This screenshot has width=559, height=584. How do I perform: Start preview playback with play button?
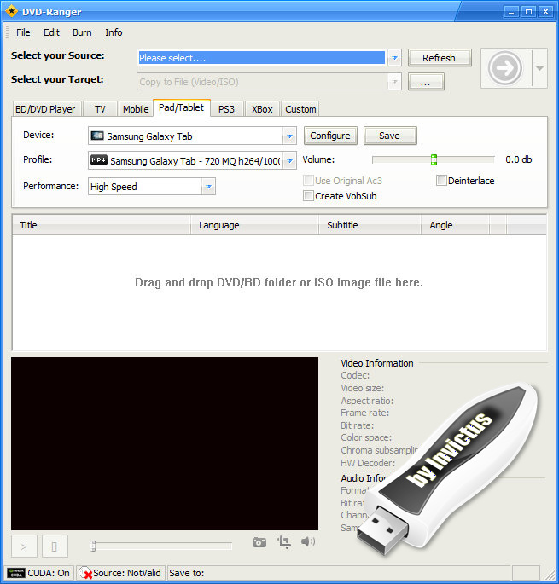pyautogui.click(x=24, y=546)
